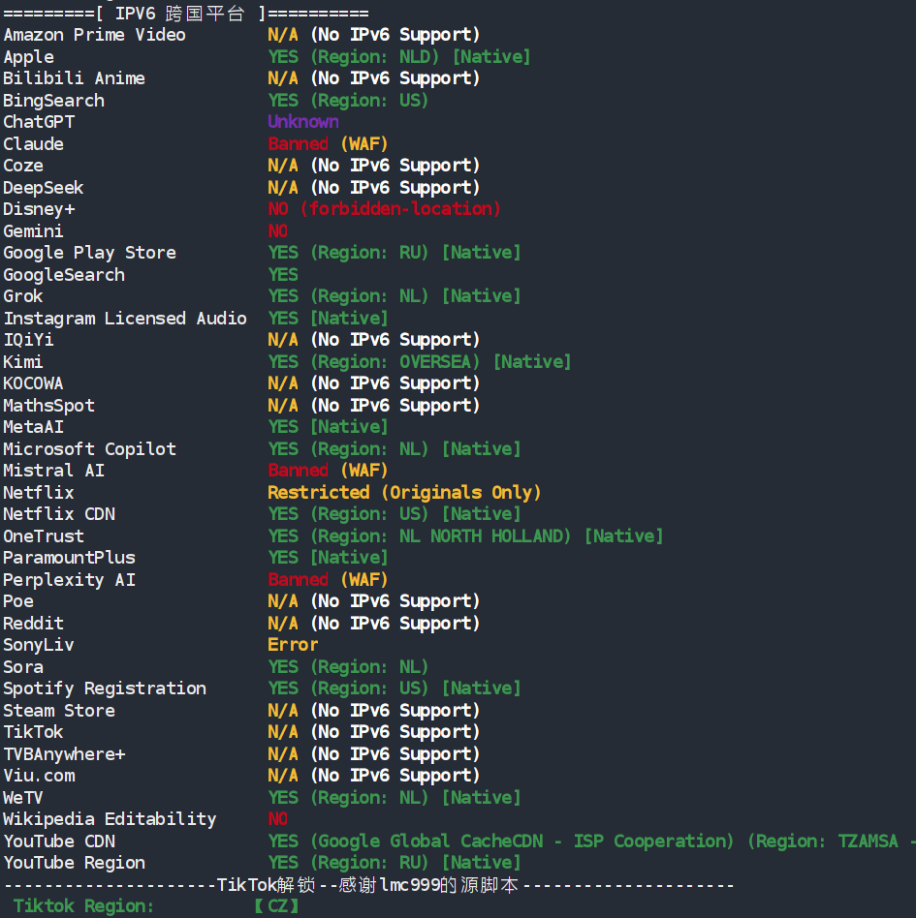
Task: Click the Wikipedia Editability NO result
Action: point(278,819)
